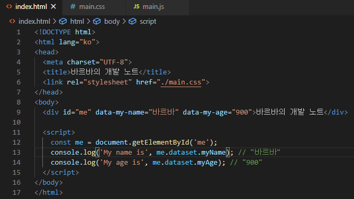Click the cube icon before script breadcrumb

[x=132, y=22]
